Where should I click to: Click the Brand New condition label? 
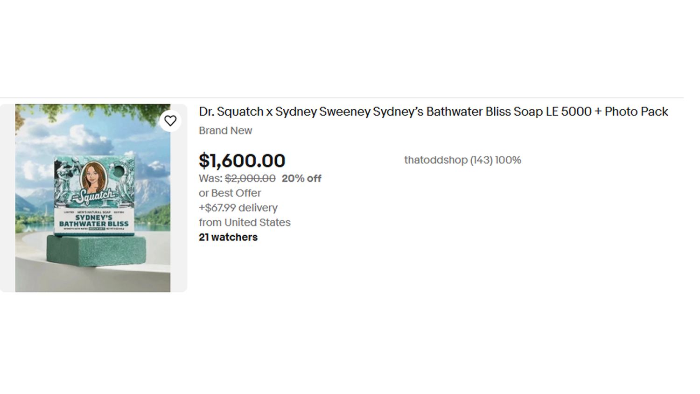(x=225, y=131)
